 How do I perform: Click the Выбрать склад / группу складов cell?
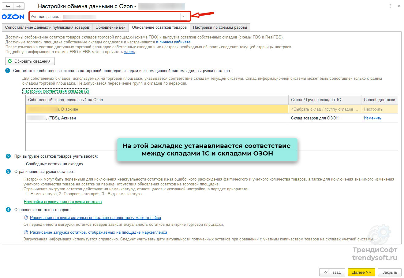pos(325,109)
